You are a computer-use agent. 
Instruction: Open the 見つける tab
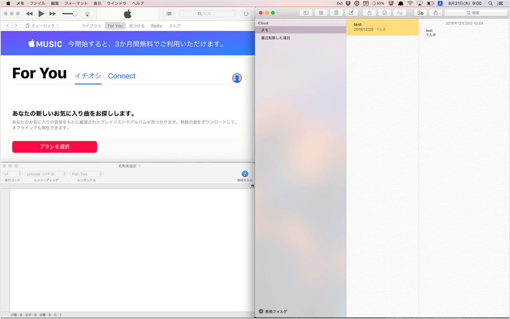click(137, 26)
